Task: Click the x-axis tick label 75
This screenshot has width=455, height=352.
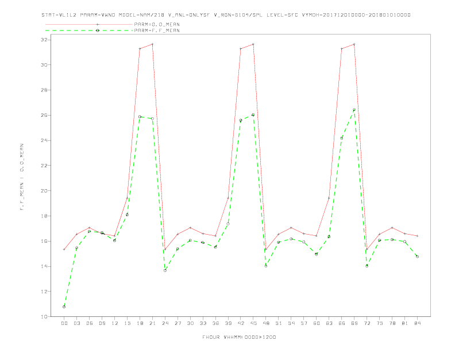Action: 380,323
